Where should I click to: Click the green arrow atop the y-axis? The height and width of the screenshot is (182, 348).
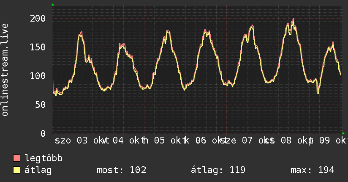[x=53, y=5]
